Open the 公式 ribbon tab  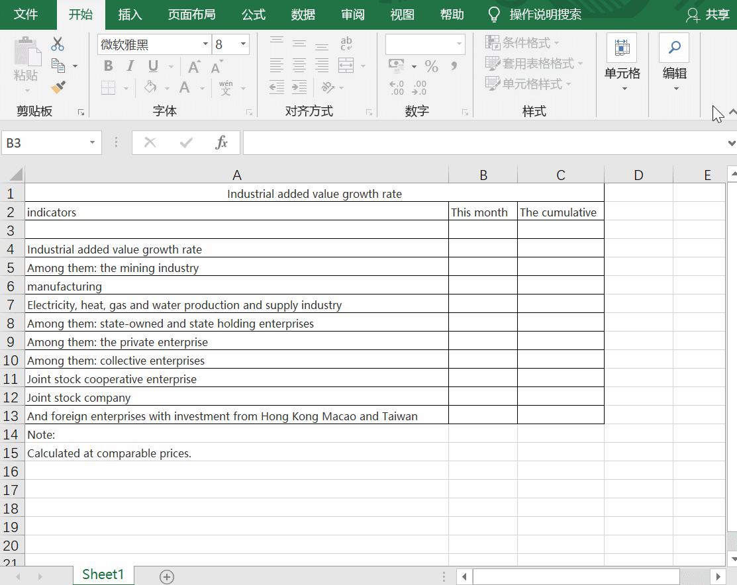252,14
